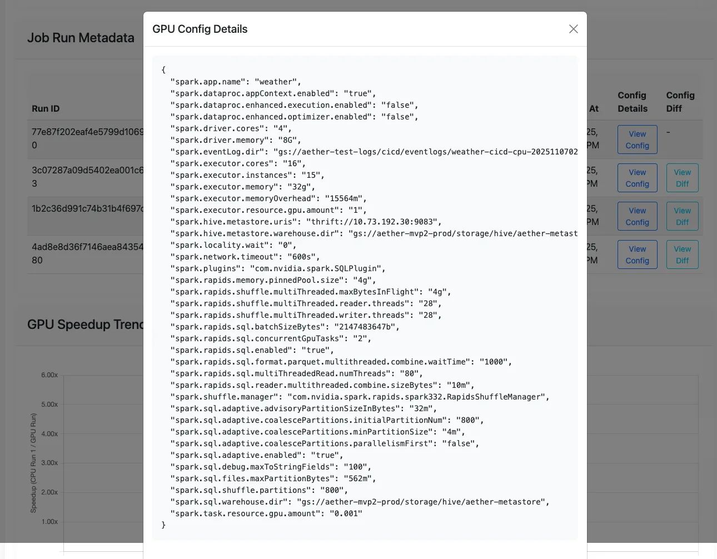This screenshot has height=559, width=717.
Task: Select Run ID starting with 1b2c36d991
Action: [x=86, y=209]
